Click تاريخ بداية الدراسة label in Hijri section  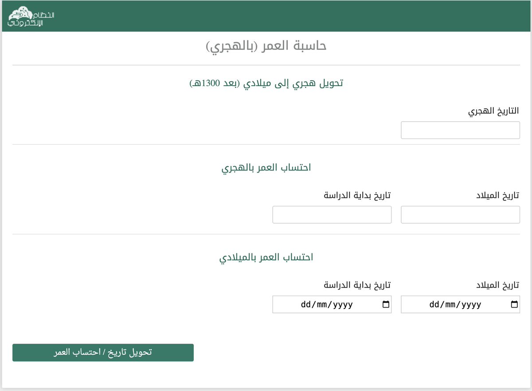(357, 196)
